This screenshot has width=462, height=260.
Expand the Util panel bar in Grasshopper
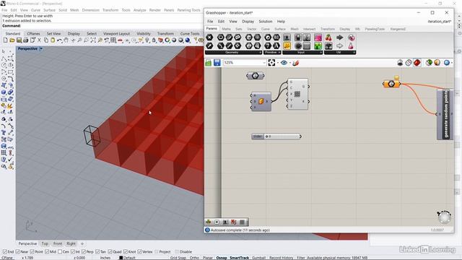[x=340, y=53]
